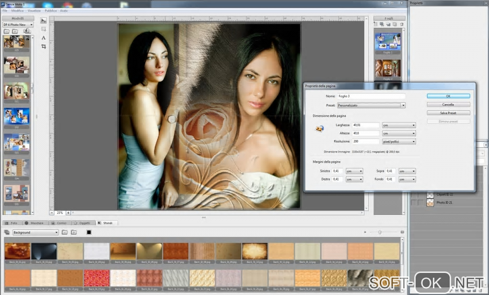Open Sopra margin unit dropdown
The height and width of the screenshot is (295, 489).
pyautogui.click(x=407, y=171)
